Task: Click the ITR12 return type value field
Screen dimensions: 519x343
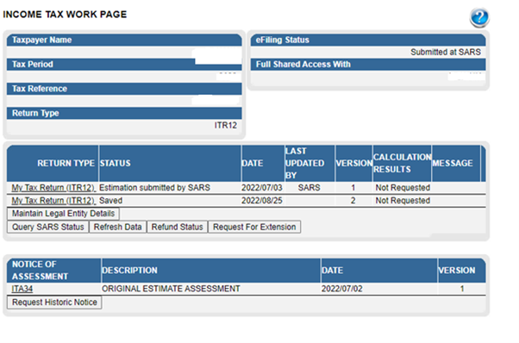Action: click(x=124, y=125)
